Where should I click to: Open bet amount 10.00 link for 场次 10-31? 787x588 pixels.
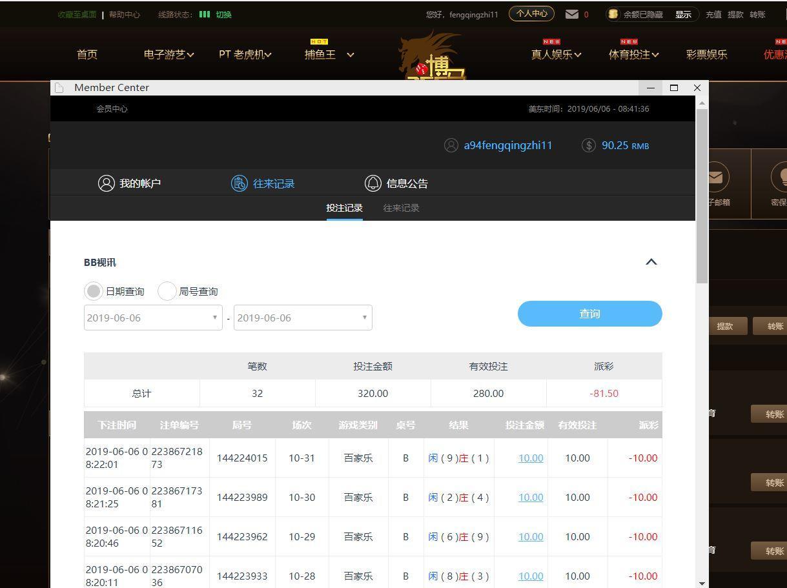[531, 458]
